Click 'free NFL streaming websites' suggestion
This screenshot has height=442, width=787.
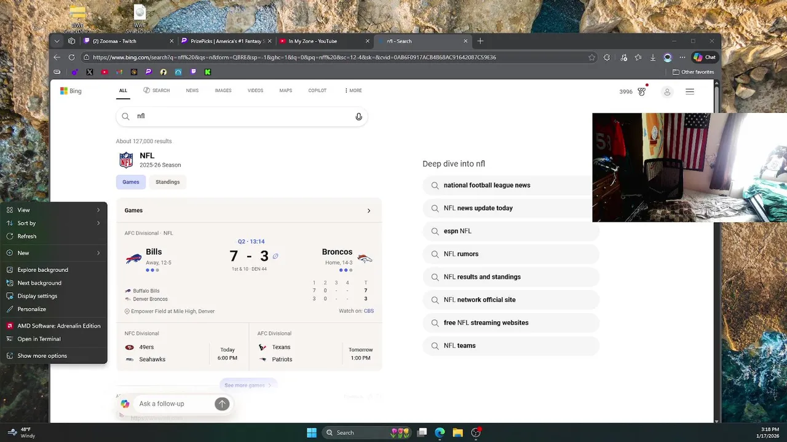[511, 323]
